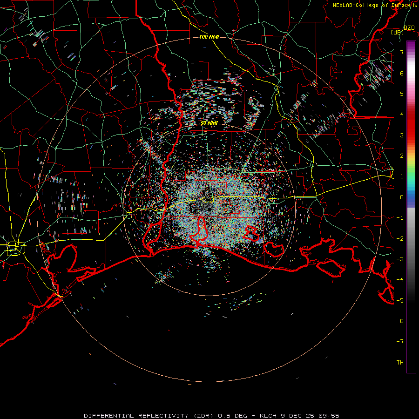Click the [dB] units label
This screenshot has width=419, height=419.
[398, 33]
